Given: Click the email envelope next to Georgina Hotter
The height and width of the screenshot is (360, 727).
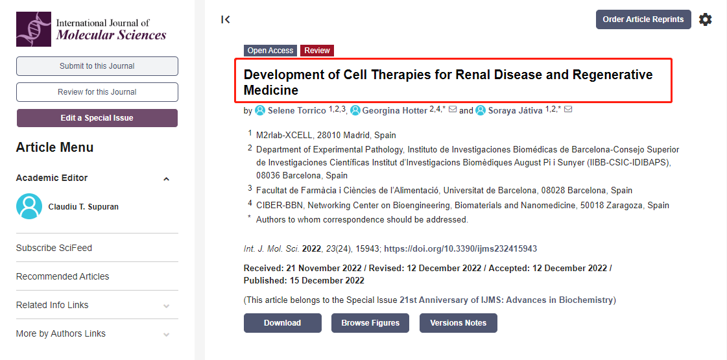Looking at the screenshot, I should tap(453, 110).
